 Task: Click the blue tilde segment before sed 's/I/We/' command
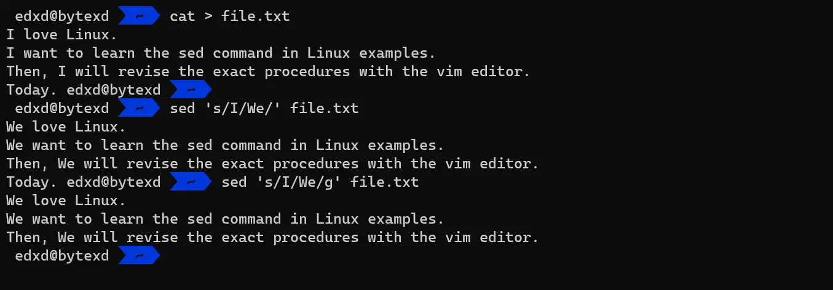point(139,108)
